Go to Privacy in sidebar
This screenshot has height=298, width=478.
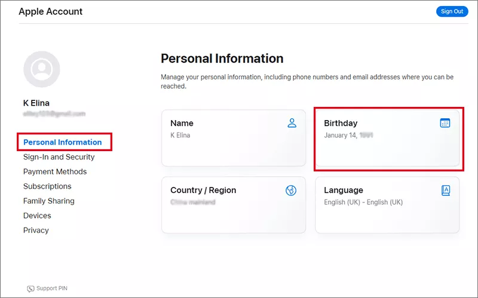click(x=36, y=231)
